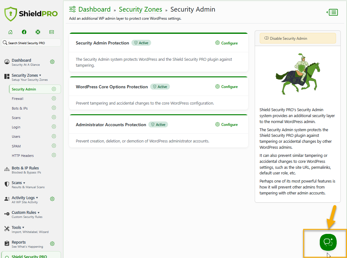Open Bots & IP Rules section
The height and width of the screenshot is (258, 347).
pos(26,170)
